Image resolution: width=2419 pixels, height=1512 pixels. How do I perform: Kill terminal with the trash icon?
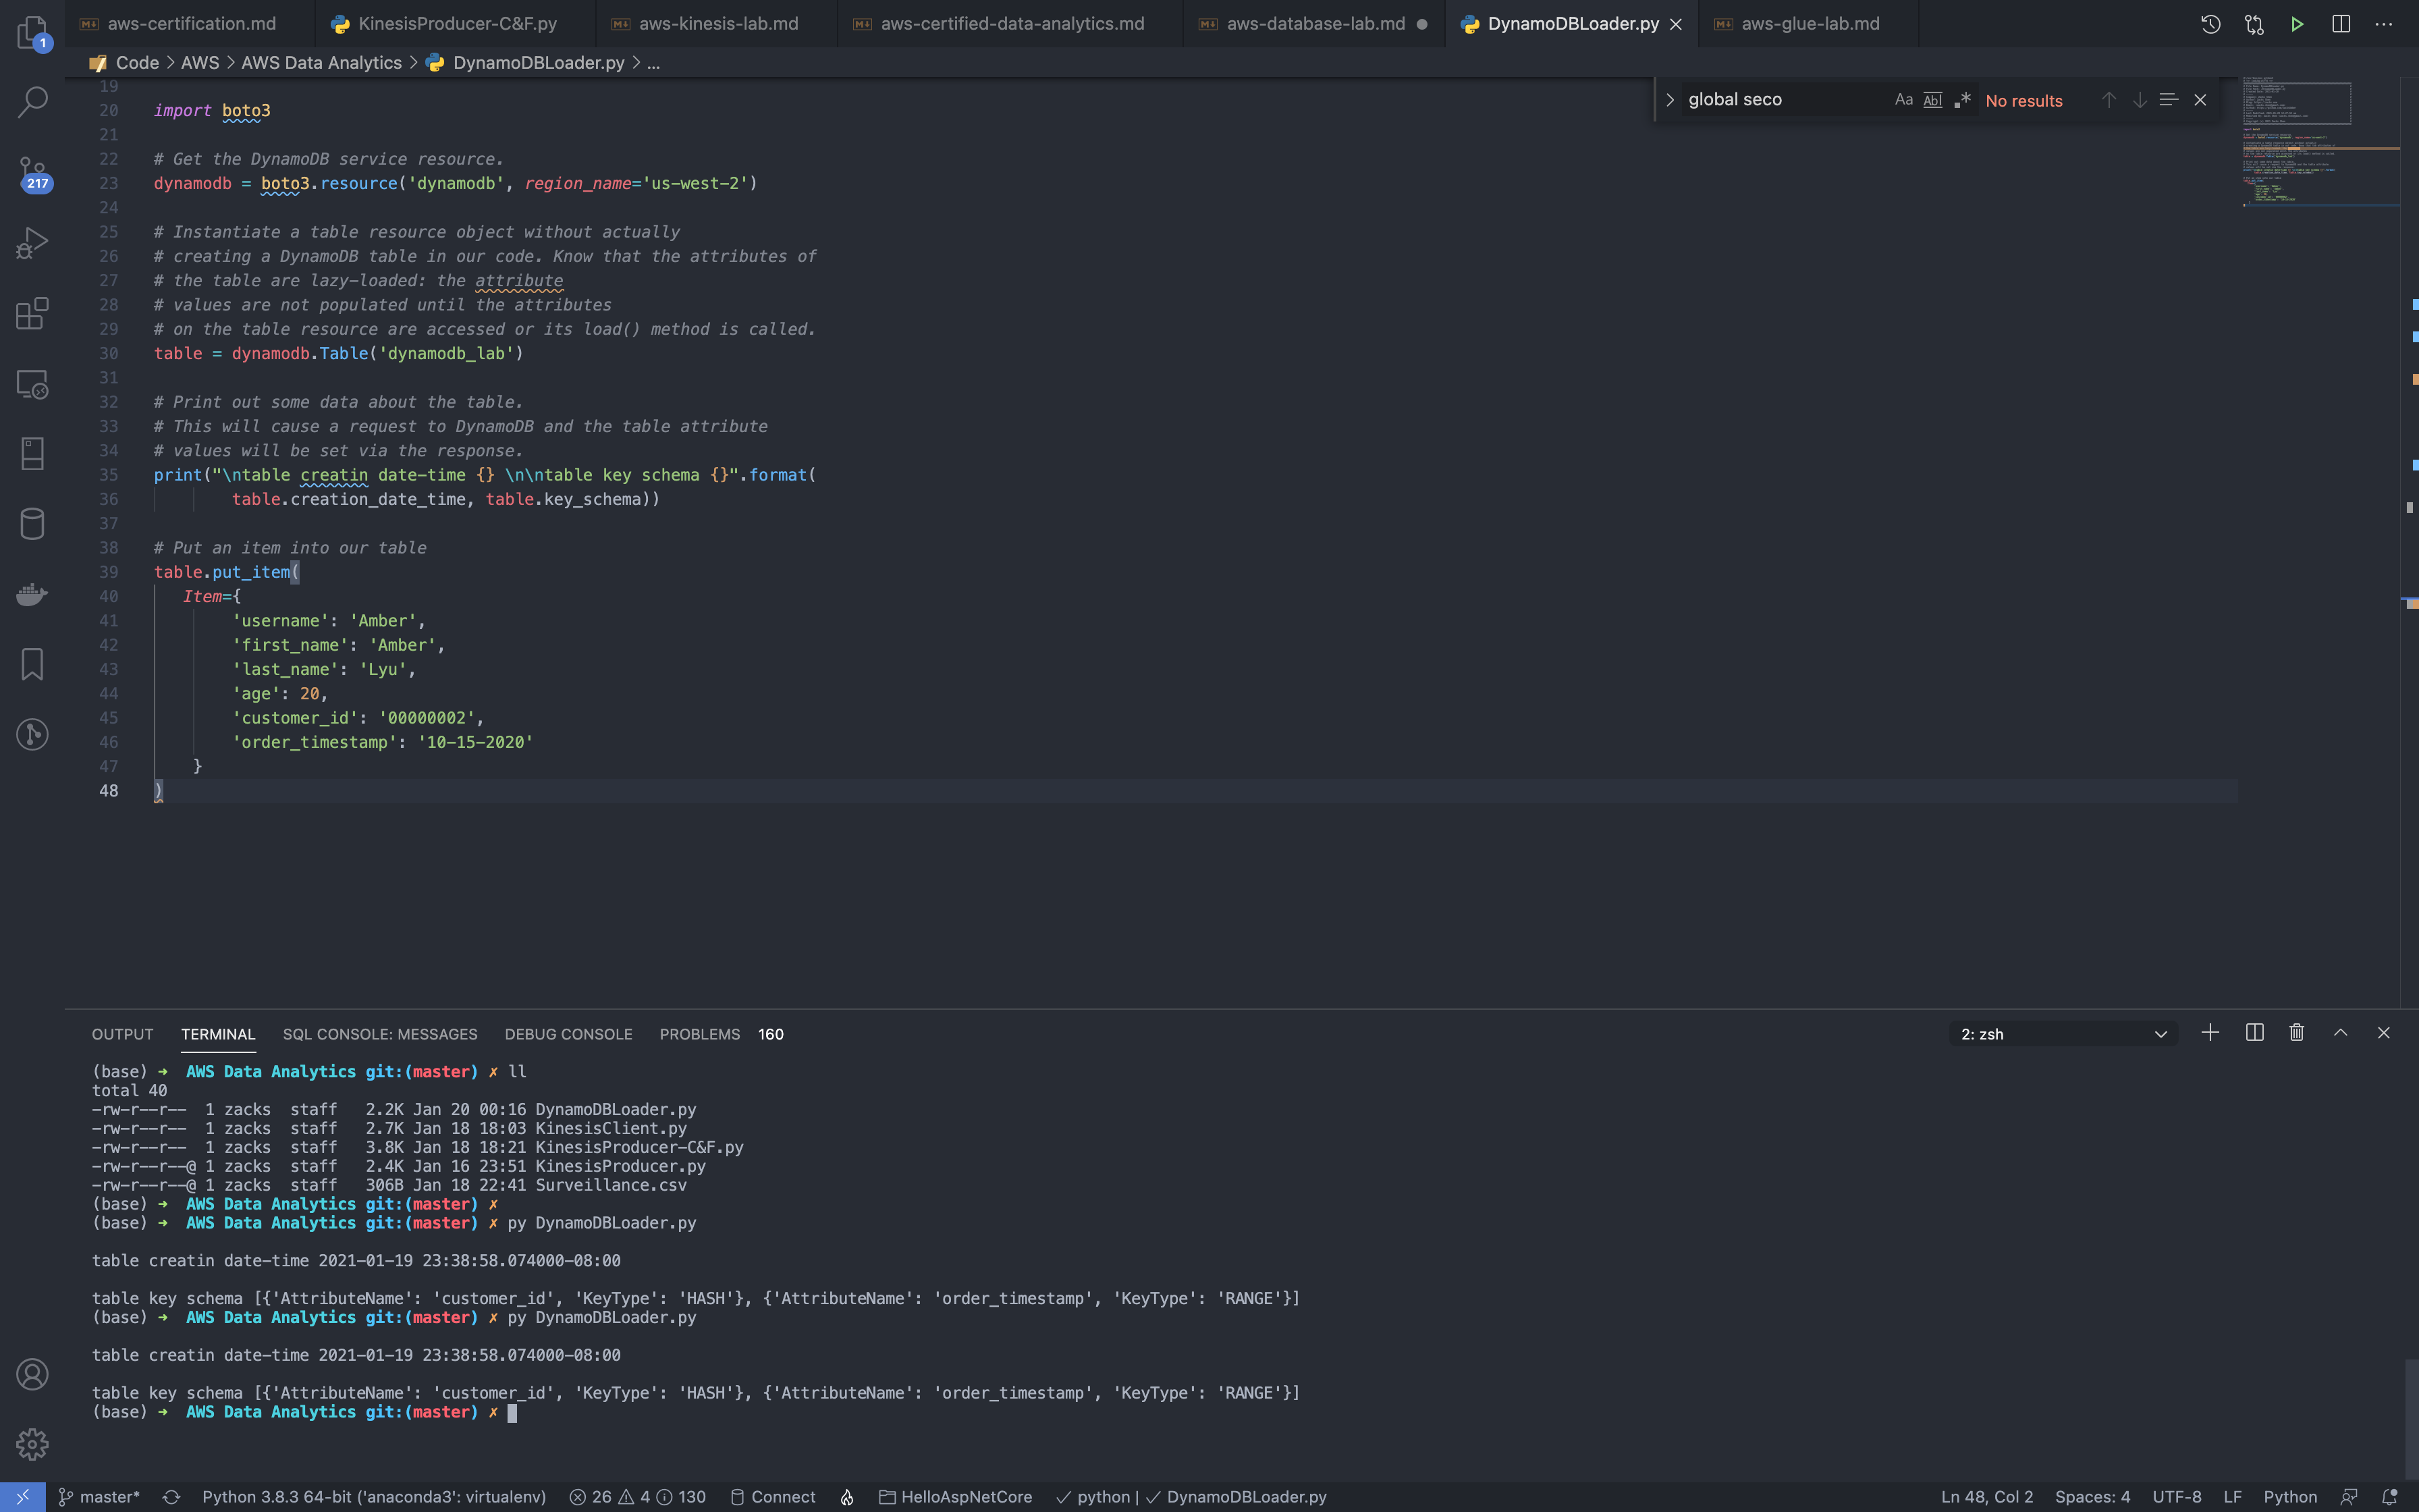[x=2296, y=1033]
